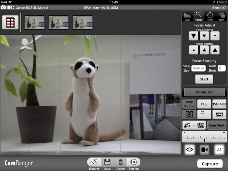Adjust the exposure compensation scale
The height and width of the screenshot is (171, 228).
pos(204,137)
